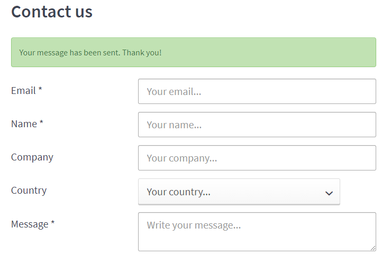Click the 'Contact us' heading
This screenshot has height=256, width=391.
(52, 12)
